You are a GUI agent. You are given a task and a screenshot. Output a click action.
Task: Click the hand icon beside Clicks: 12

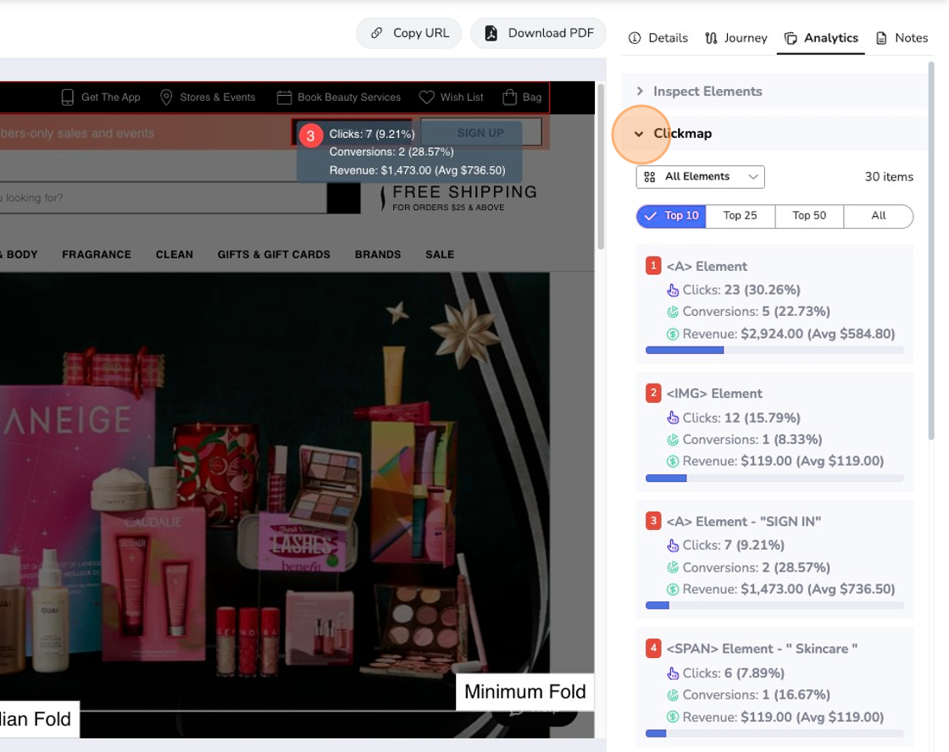coord(673,418)
